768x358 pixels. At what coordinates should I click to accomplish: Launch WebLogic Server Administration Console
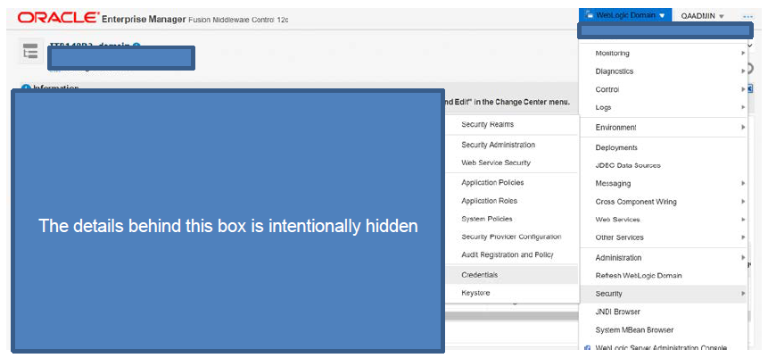point(663,347)
